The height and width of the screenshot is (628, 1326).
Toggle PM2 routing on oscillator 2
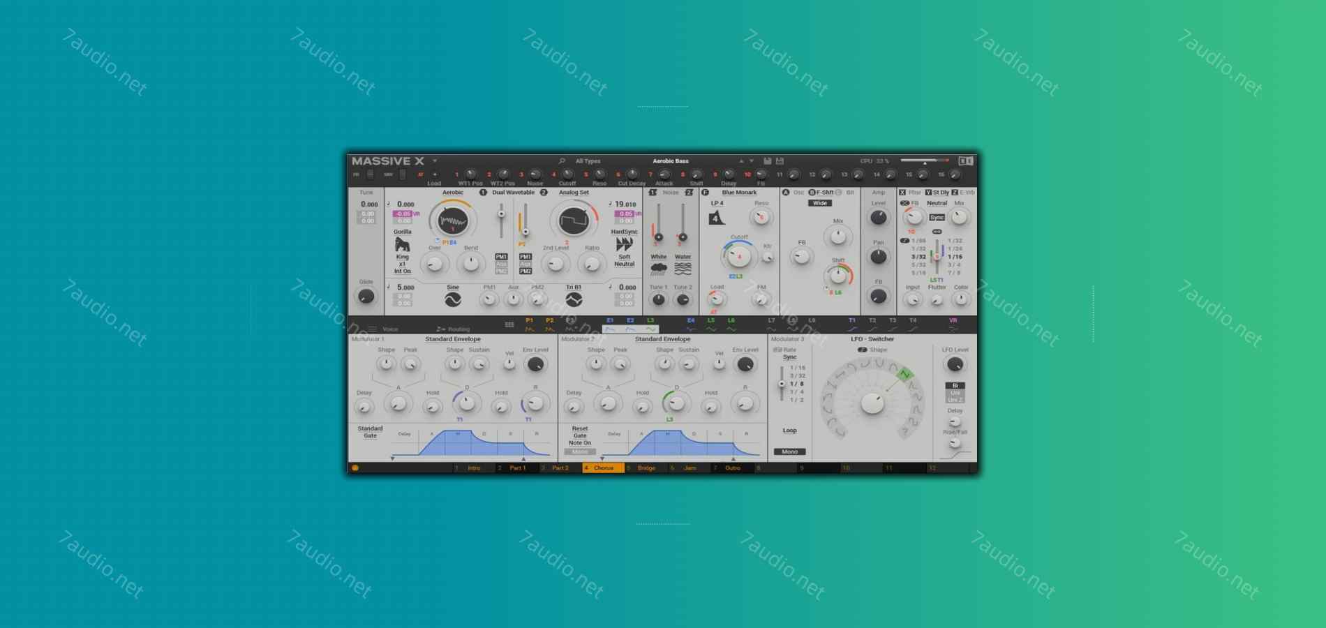(x=526, y=271)
